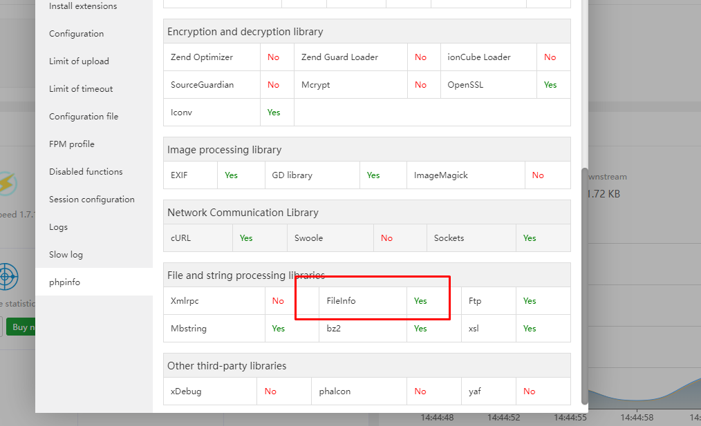701x426 pixels.
Task: Open the Configuration file entry
Action: 84,117
